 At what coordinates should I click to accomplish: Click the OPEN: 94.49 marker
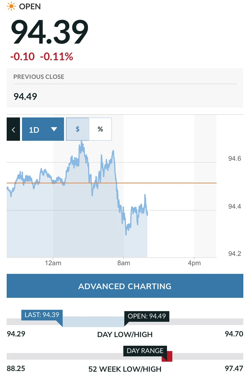(x=147, y=316)
